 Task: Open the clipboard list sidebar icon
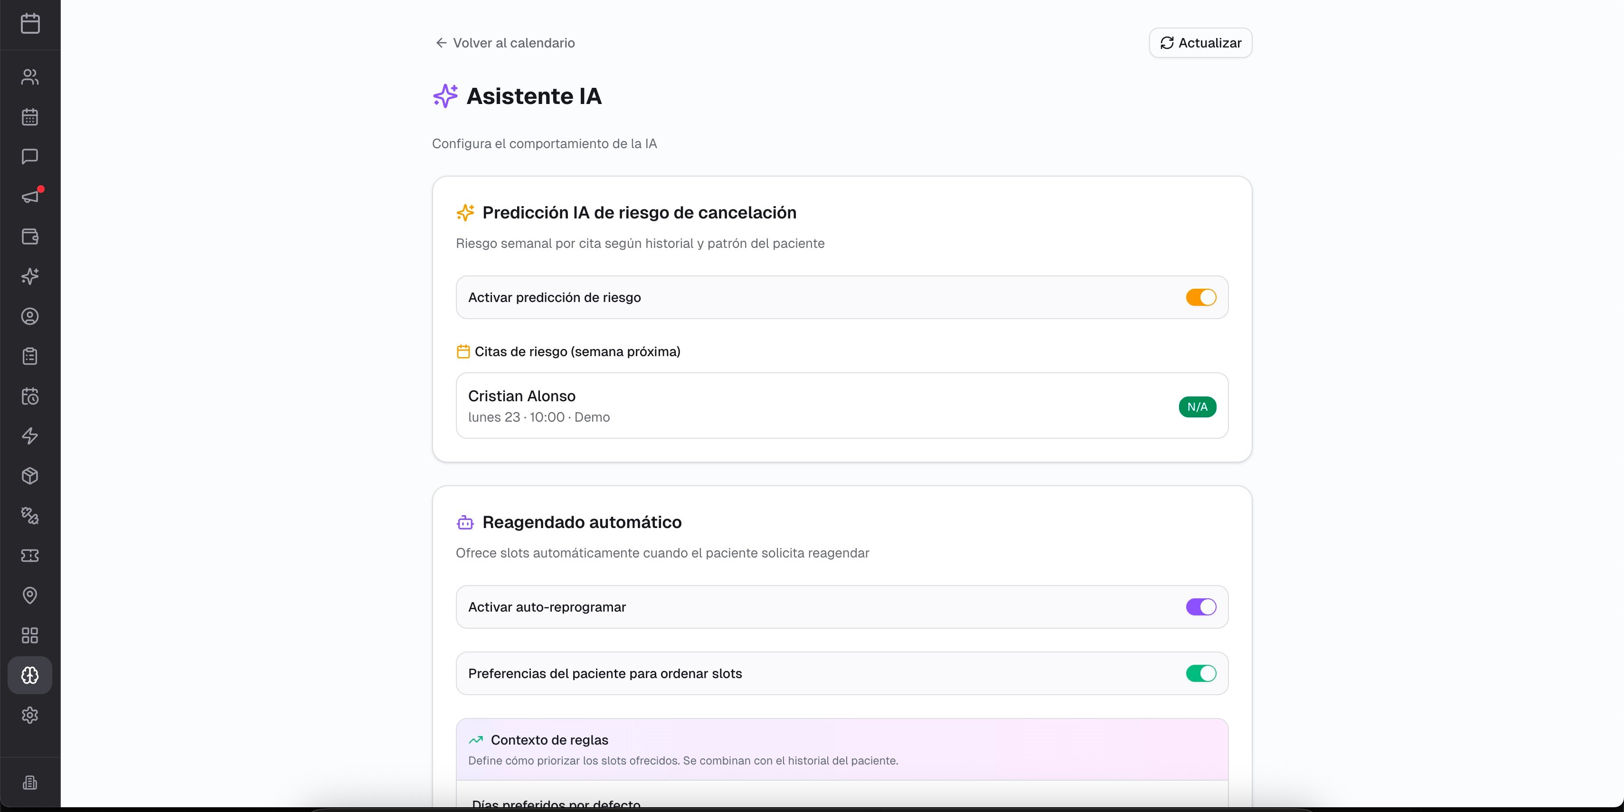coord(29,356)
